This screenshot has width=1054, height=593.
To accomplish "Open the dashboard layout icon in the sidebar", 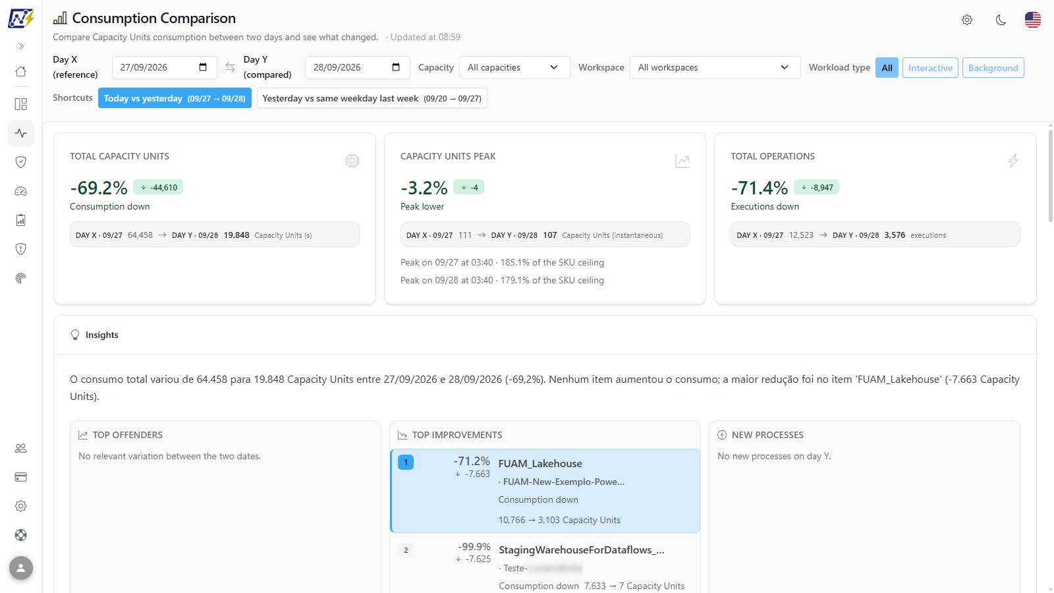I will [x=21, y=104].
